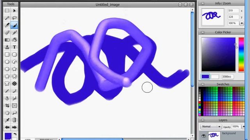250x140 pixels.
Task: Click the rainbow hue slider strip
Action: click(x=241, y=54)
